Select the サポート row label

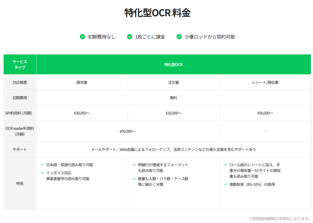(x=20, y=149)
